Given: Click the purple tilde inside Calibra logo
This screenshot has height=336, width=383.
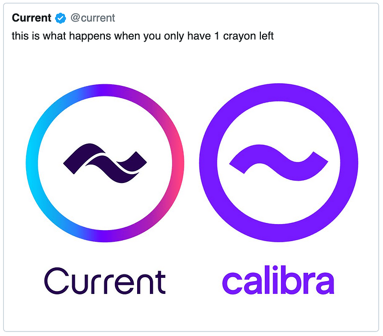Looking at the screenshot, I should pyautogui.click(x=279, y=162).
